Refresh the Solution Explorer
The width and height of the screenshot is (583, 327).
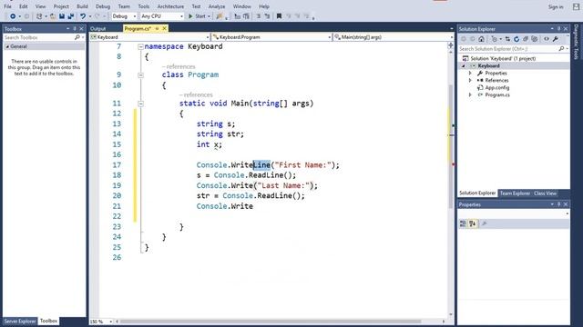click(x=517, y=39)
